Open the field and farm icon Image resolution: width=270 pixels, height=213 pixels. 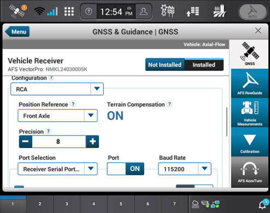coord(220,11)
